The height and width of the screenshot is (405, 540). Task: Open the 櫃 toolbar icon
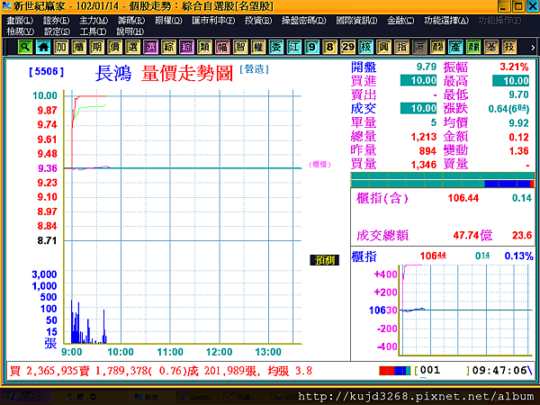[x=79, y=47]
